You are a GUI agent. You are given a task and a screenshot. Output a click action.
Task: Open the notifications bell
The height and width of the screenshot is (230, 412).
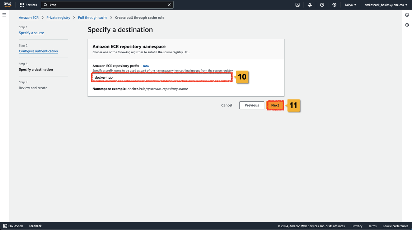310,5
